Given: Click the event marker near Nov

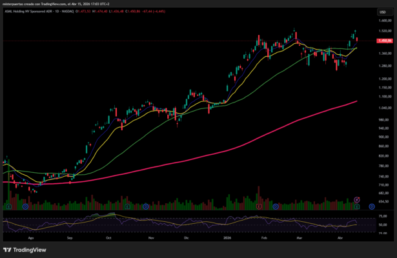Looking at the screenshot, I should pyautogui.click(x=146, y=206).
